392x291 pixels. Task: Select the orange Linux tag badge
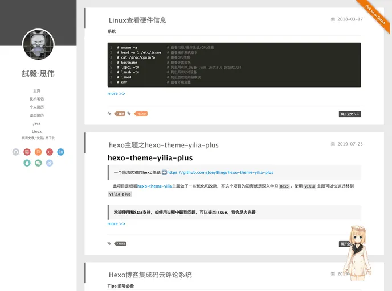point(141,114)
